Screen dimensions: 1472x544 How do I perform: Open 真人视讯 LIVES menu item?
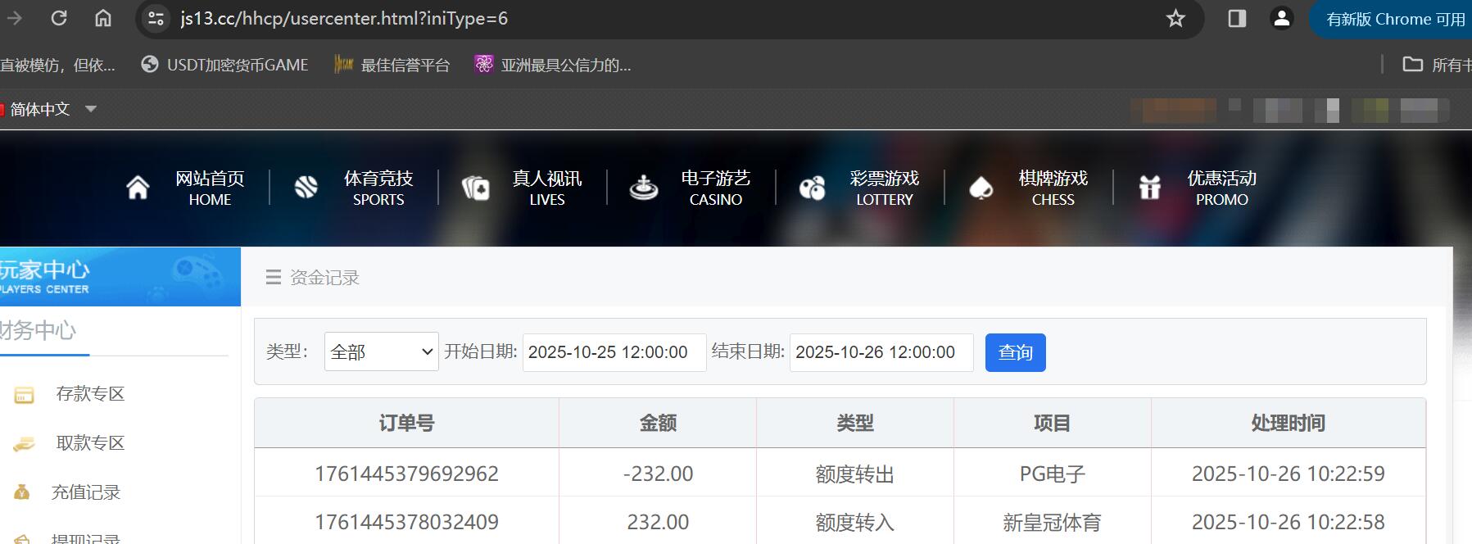tap(547, 188)
